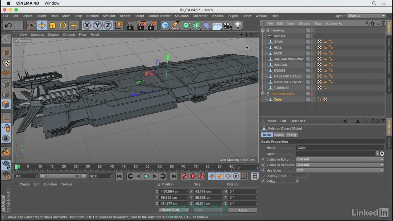The height and width of the screenshot is (221, 393).
Task: Select the Live Selection tool
Action: click(x=31, y=25)
